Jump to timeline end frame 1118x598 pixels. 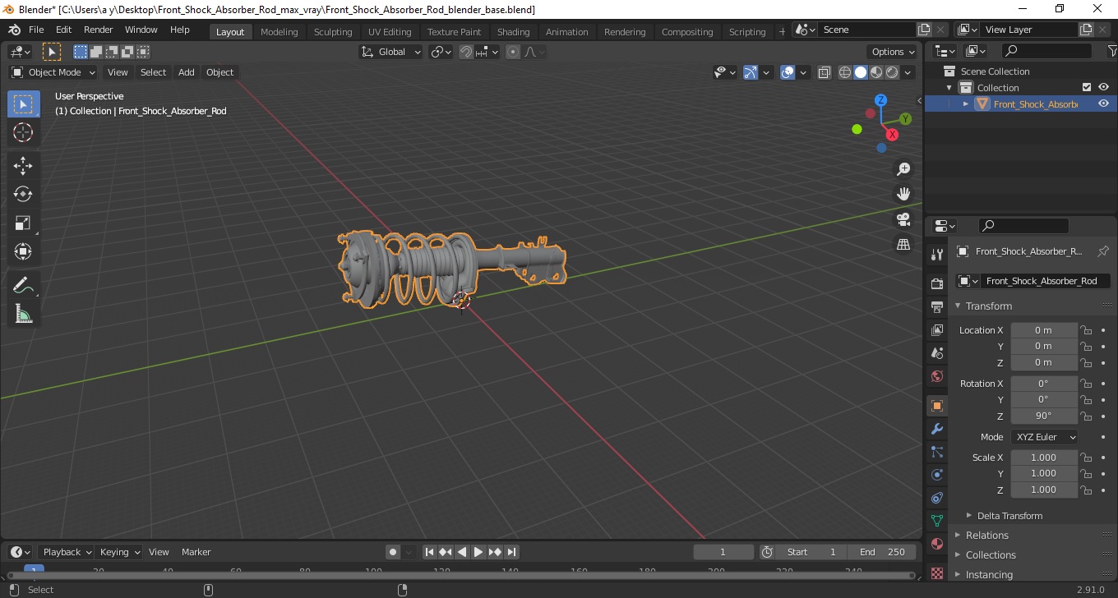pyautogui.click(x=511, y=552)
